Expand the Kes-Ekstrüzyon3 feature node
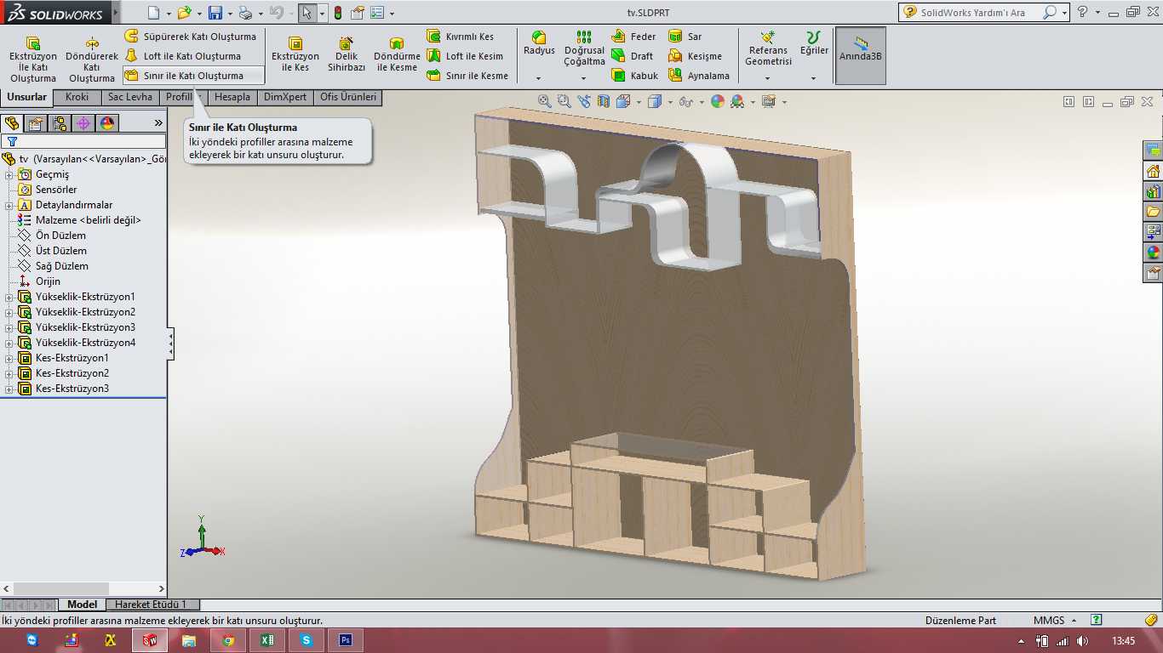 click(9, 389)
